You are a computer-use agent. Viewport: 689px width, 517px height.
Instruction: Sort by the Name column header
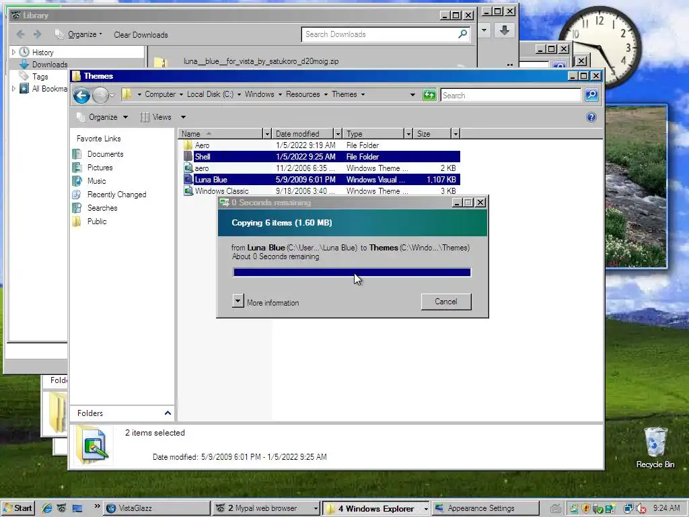221,134
